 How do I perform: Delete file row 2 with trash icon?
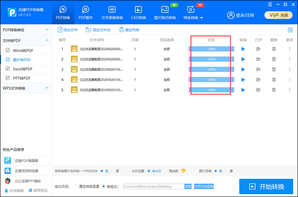(x=274, y=59)
